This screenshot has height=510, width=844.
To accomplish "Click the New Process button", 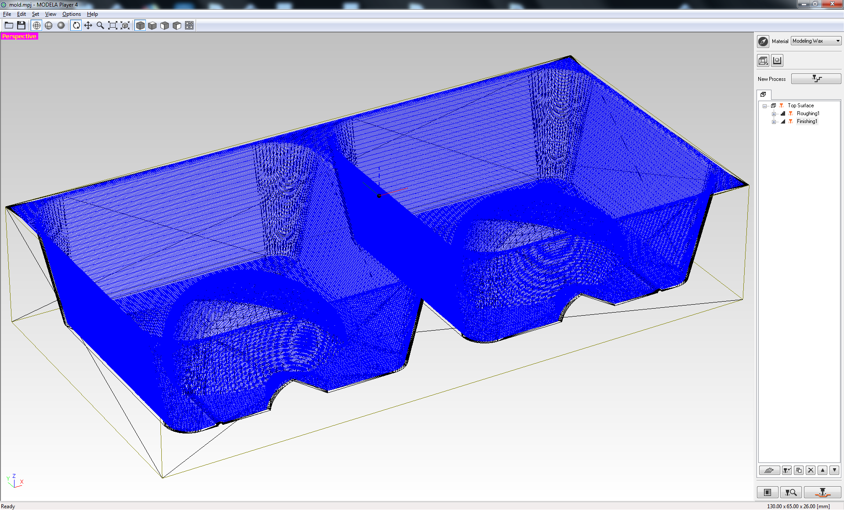I will pos(816,79).
